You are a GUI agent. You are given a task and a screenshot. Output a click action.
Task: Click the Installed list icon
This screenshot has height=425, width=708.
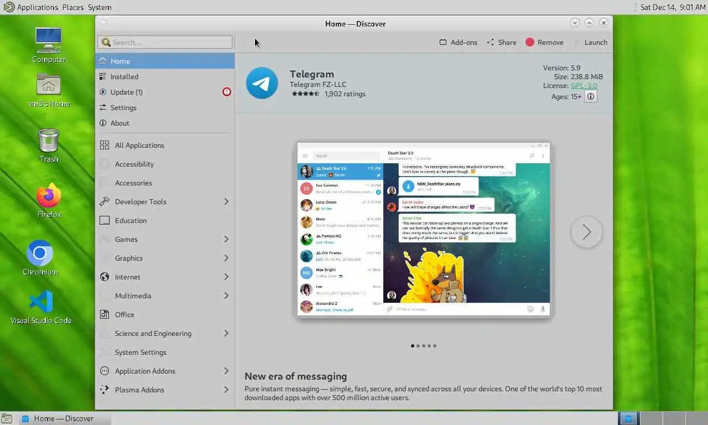tap(103, 76)
